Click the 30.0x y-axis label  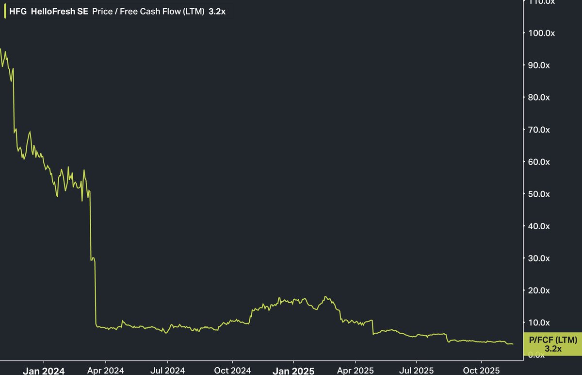[539, 258]
